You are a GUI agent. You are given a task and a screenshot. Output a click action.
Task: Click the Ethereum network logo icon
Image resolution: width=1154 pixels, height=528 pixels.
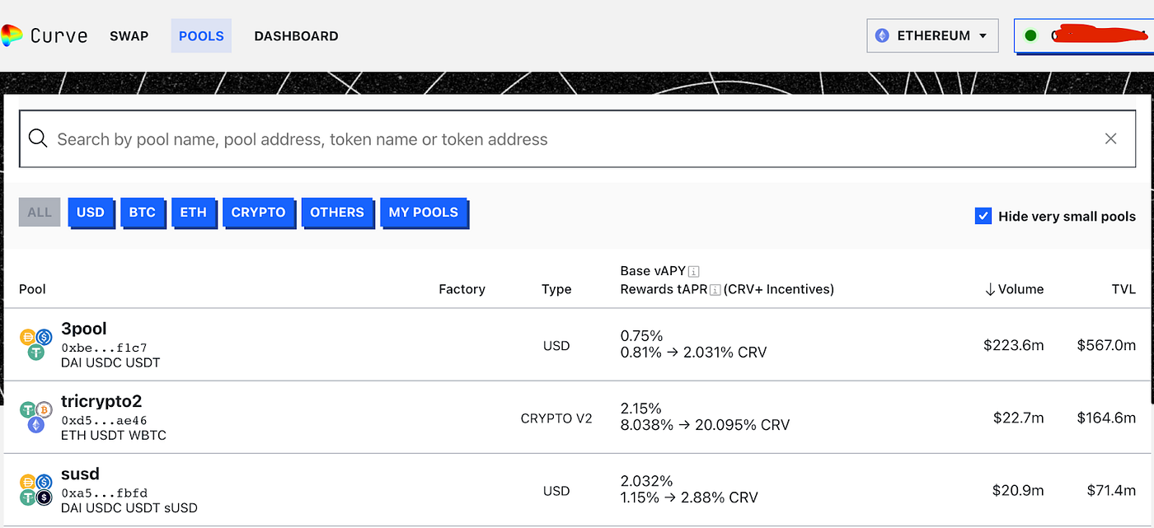click(x=882, y=36)
